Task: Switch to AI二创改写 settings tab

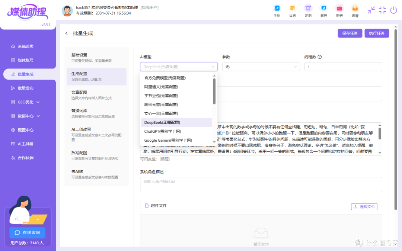Action: 96,135
